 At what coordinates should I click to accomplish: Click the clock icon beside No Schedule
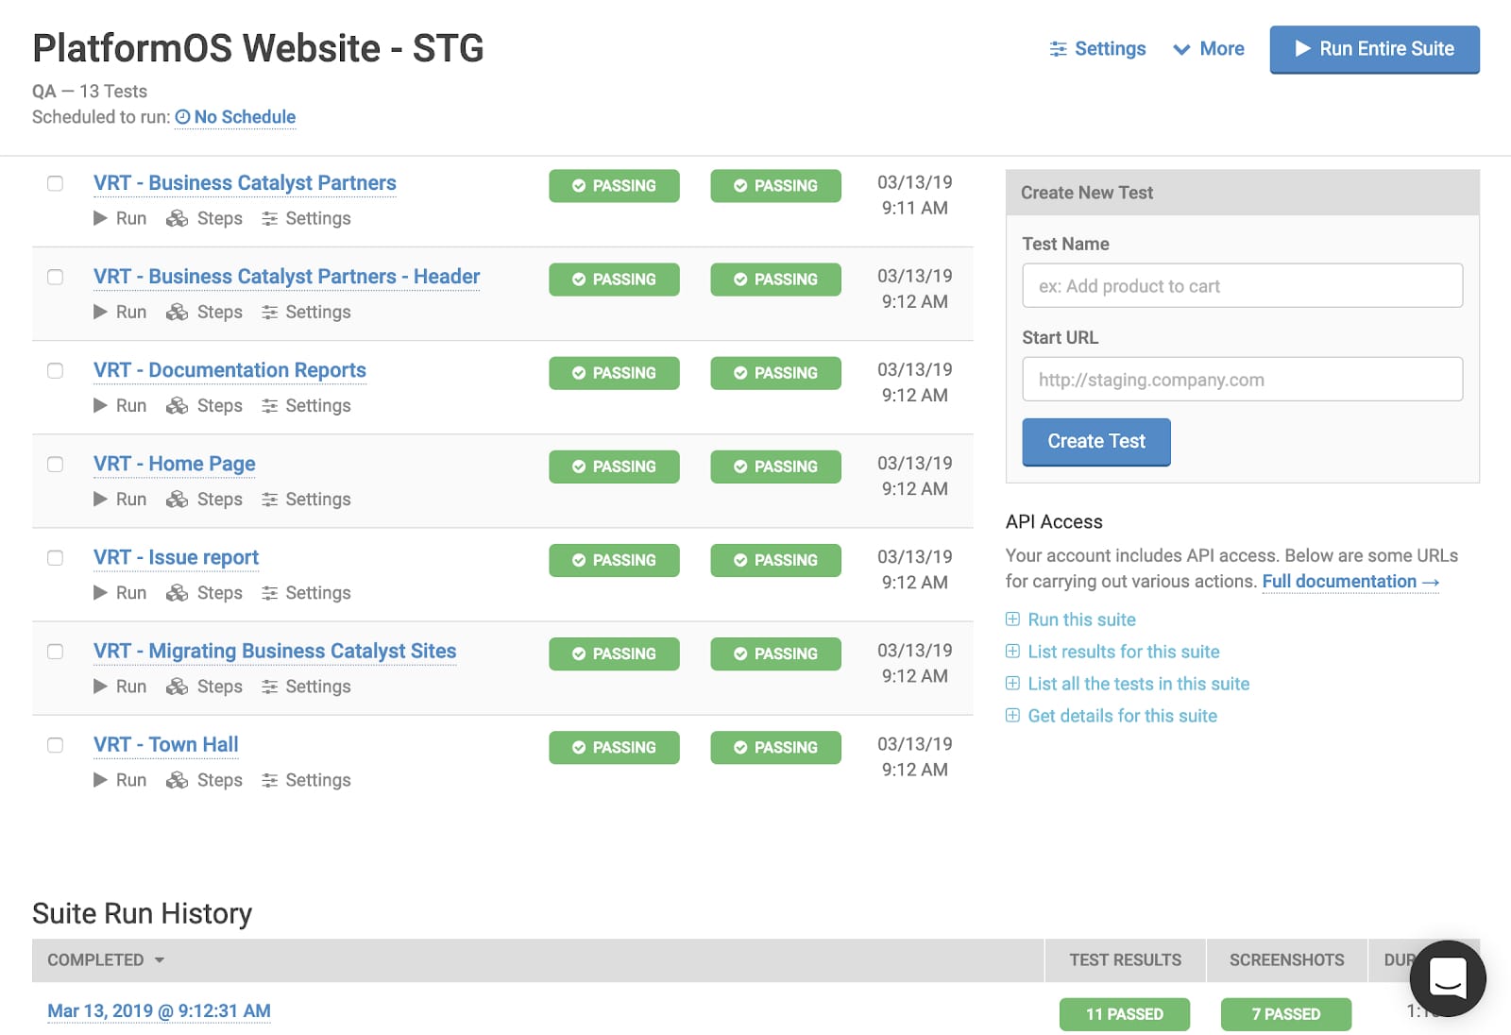(x=182, y=117)
